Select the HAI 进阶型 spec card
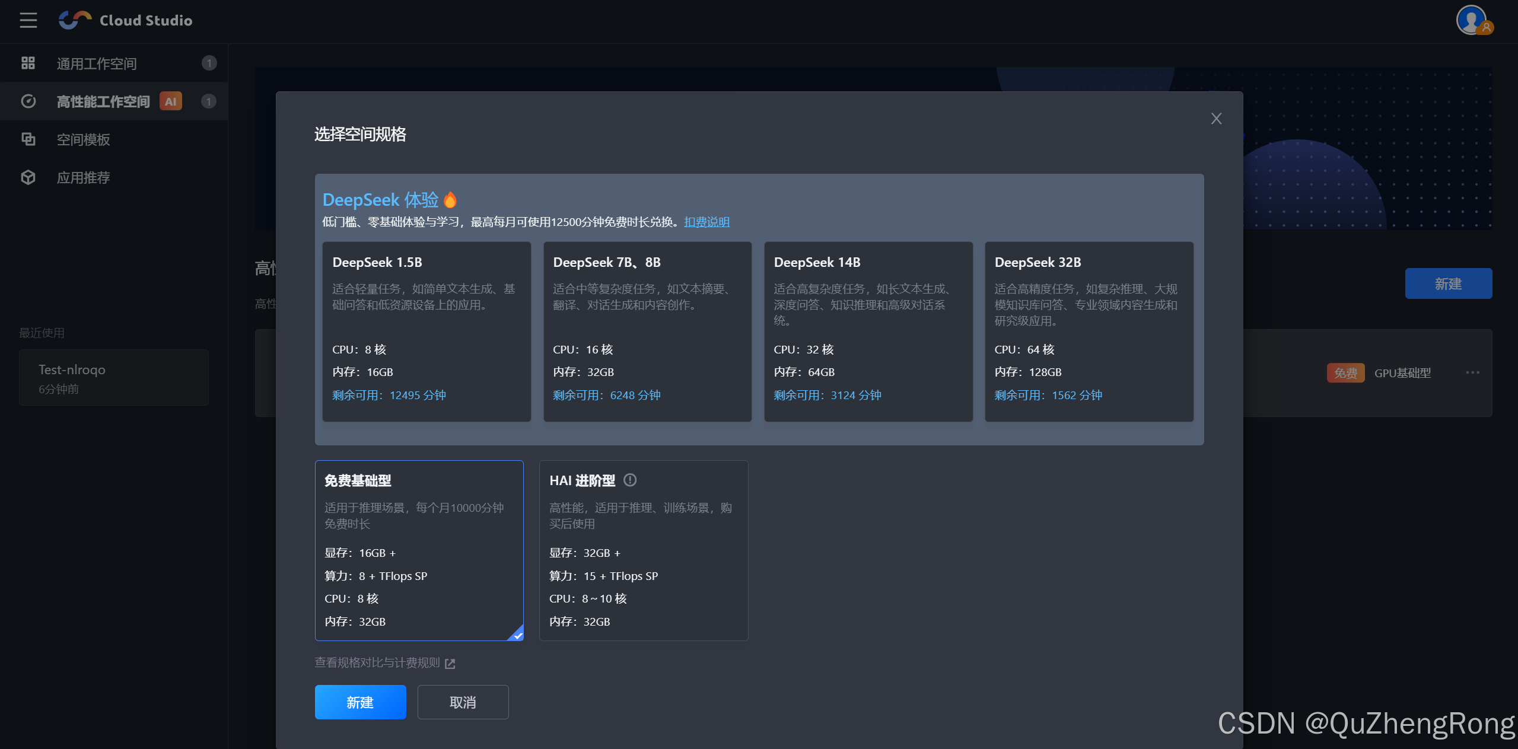The width and height of the screenshot is (1518, 749). point(643,550)
